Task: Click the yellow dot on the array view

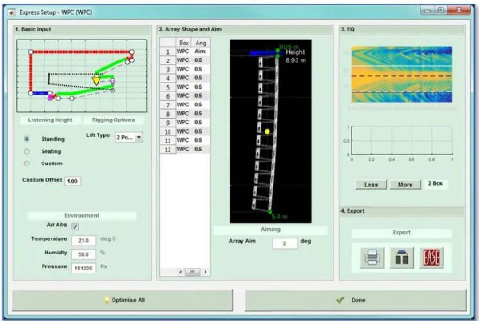Action: point(267,131)
